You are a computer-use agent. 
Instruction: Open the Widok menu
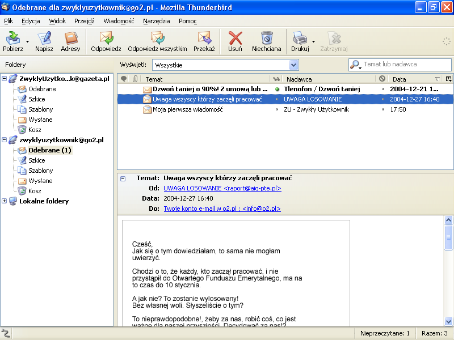coord(57,21)
